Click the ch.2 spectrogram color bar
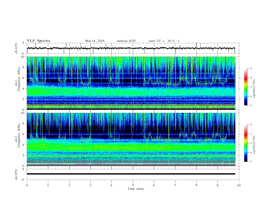This screenshot has height=208, width=269. pos(246,143)
